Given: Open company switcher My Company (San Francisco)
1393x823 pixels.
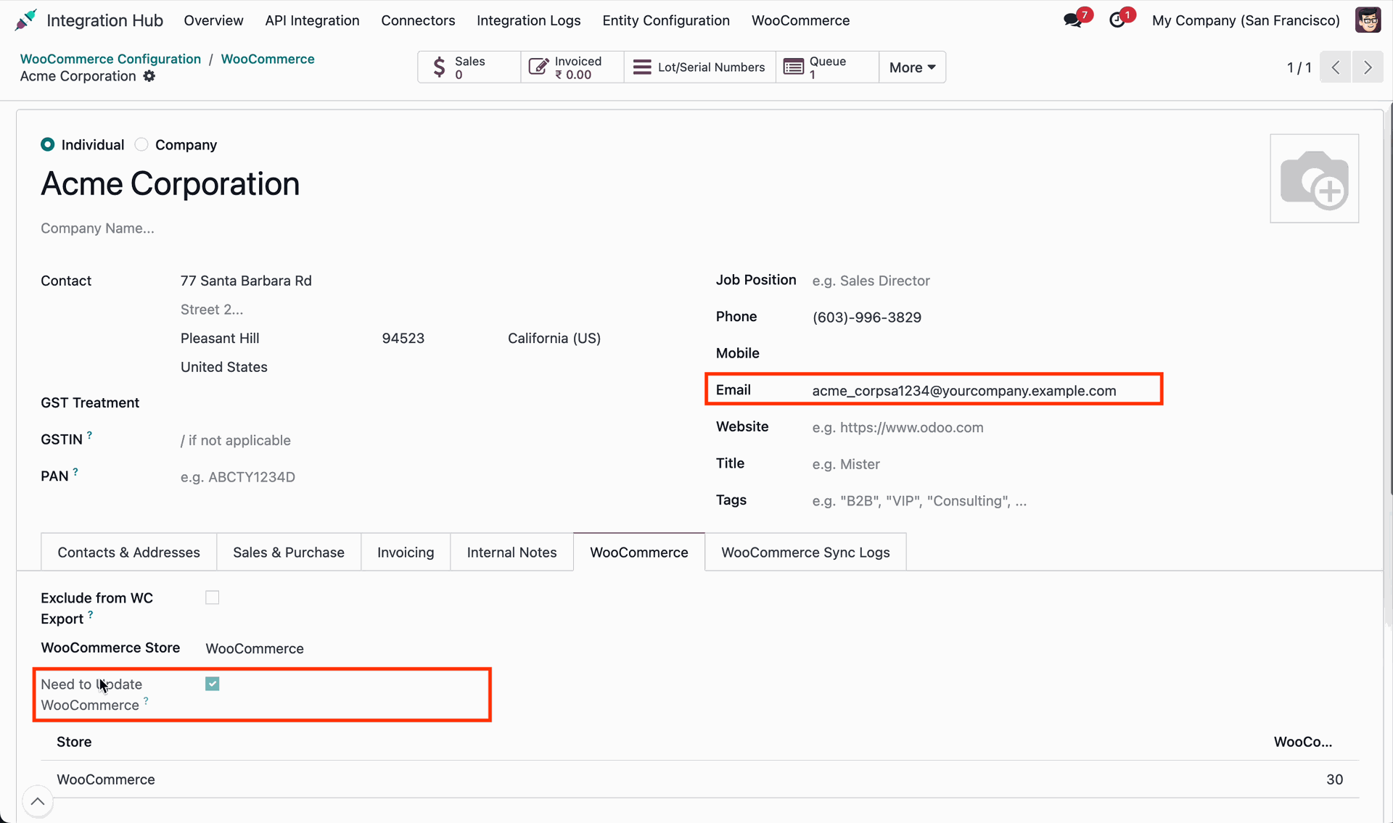Looking at the screenshot, I should [x=1246, y=20].
